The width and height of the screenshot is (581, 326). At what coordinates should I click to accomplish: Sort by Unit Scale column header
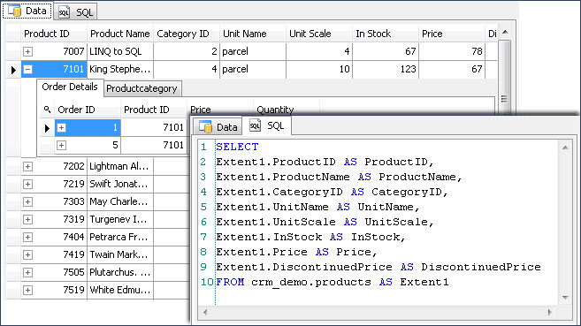pos(319,34)
